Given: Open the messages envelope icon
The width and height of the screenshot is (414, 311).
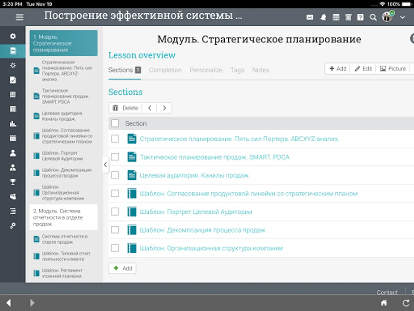Looking at the screenshot, I should 310,17.
